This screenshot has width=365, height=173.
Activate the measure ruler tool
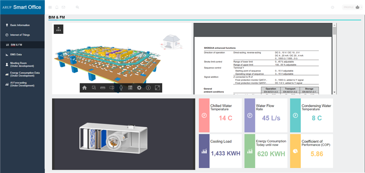pyautogui.click(x=103, y=88)
